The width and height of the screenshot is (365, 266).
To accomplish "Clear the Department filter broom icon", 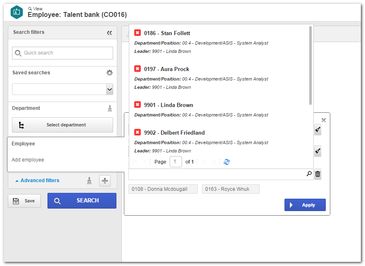I will (x=110, y=108).
